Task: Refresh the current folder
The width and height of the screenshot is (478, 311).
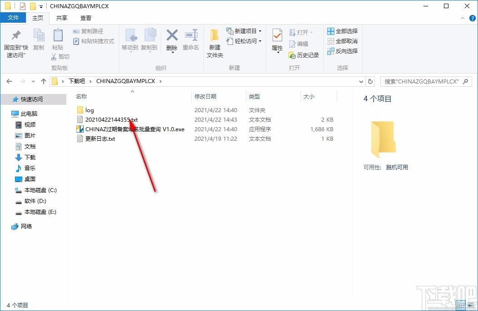Action: 370,81
